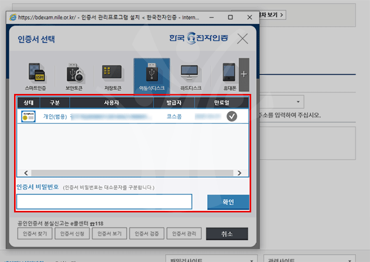Click left arrow on horizontal scrollbar

[22, 173]
